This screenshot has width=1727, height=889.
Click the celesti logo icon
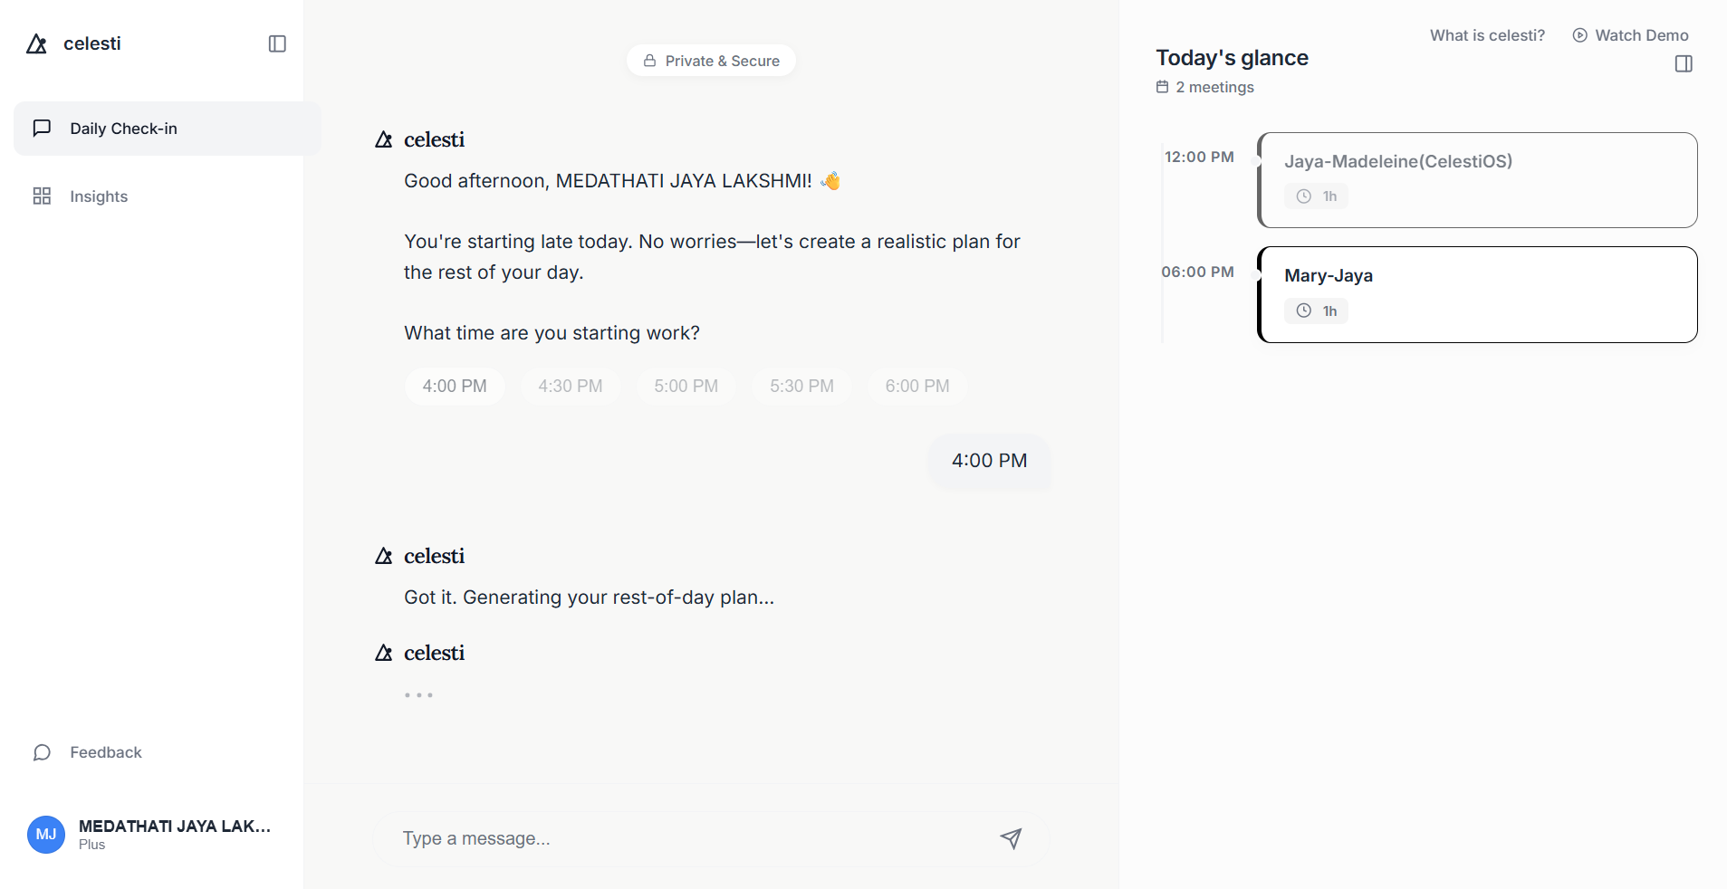point(36,43)
